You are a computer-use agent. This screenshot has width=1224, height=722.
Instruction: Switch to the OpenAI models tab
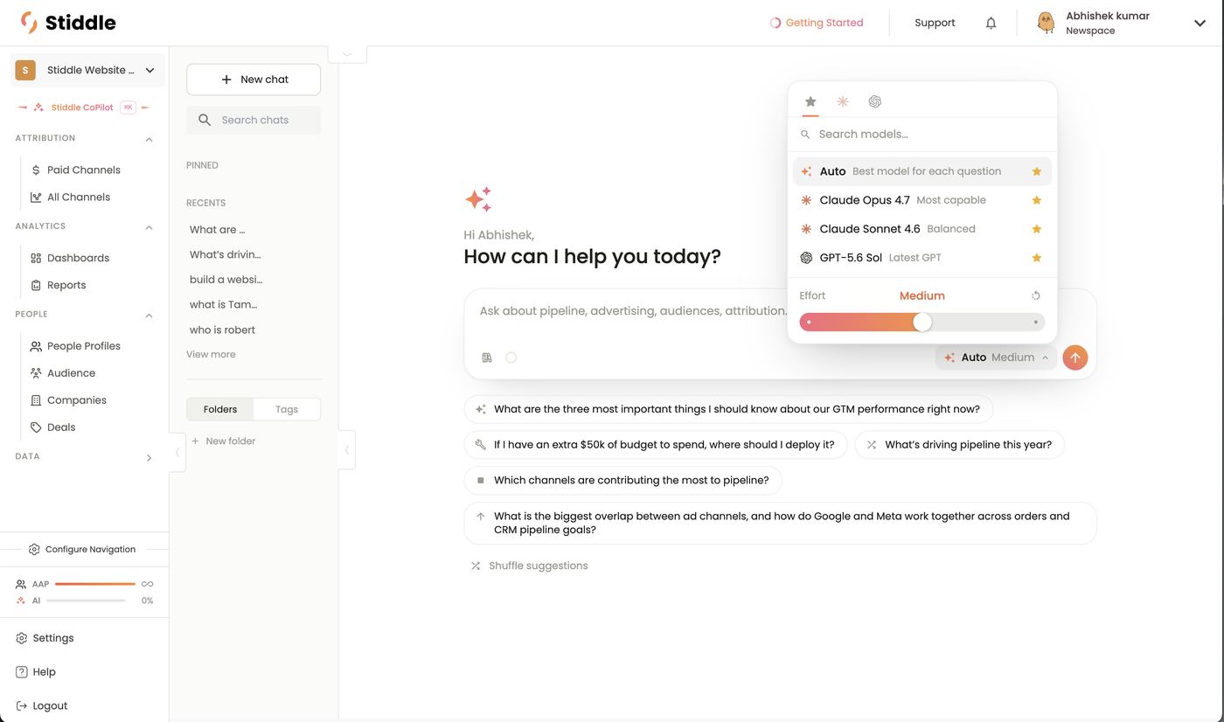coord(874,101)
